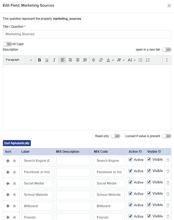The height and width of the screenshot is (220, 174).
Task: Toggle italic text in the editor
Action: click(54, 60)
